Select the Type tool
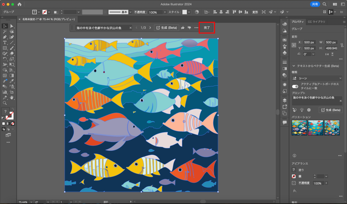Viewport: 347px width, 204px height. [5, 42]
